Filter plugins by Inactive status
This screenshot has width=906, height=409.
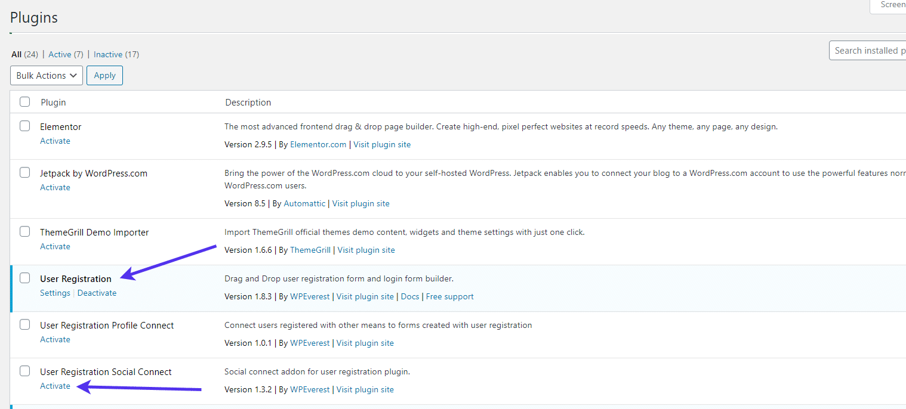[107, 54]
